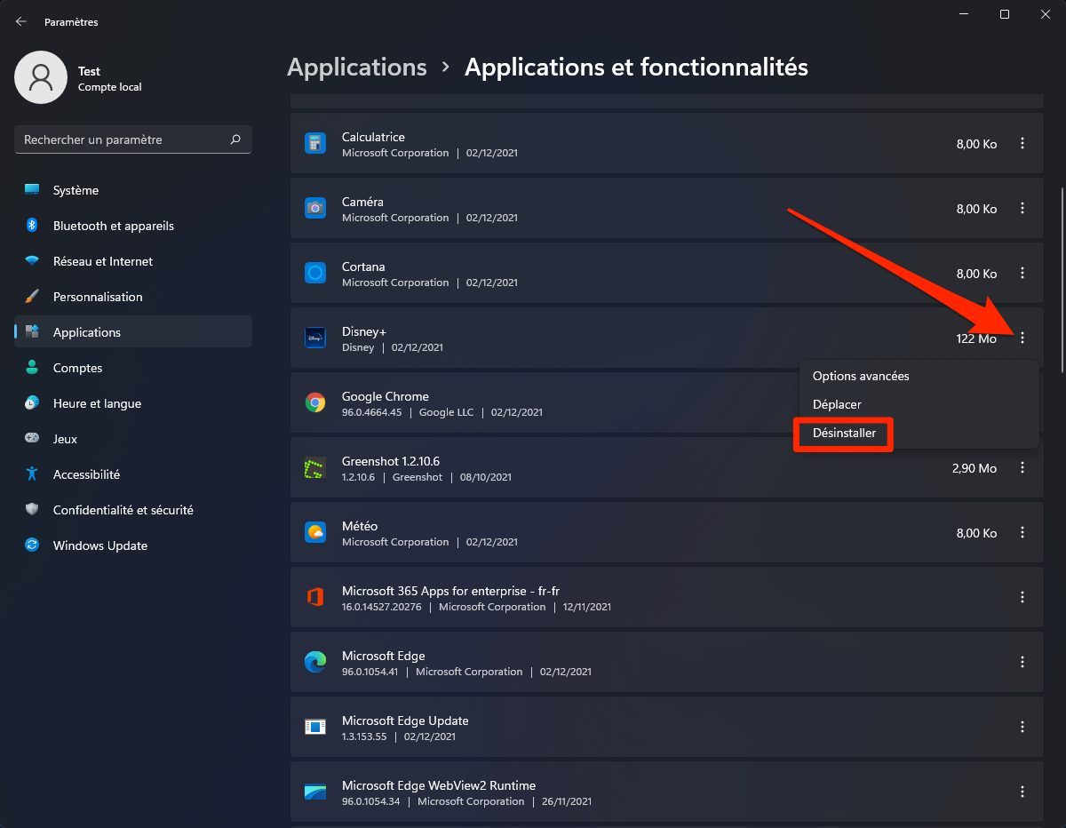Image resolution: width=1066 pixels, height=828 pixels.
Task: Click the Disney+ app icon
Action: (x=315, y=338)
